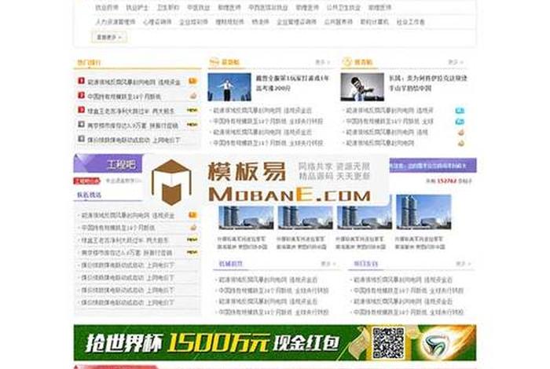Open the 心理咨询师 category link
Screen dimensions: 550x369
pyautogui.click(x=157, y=22)
